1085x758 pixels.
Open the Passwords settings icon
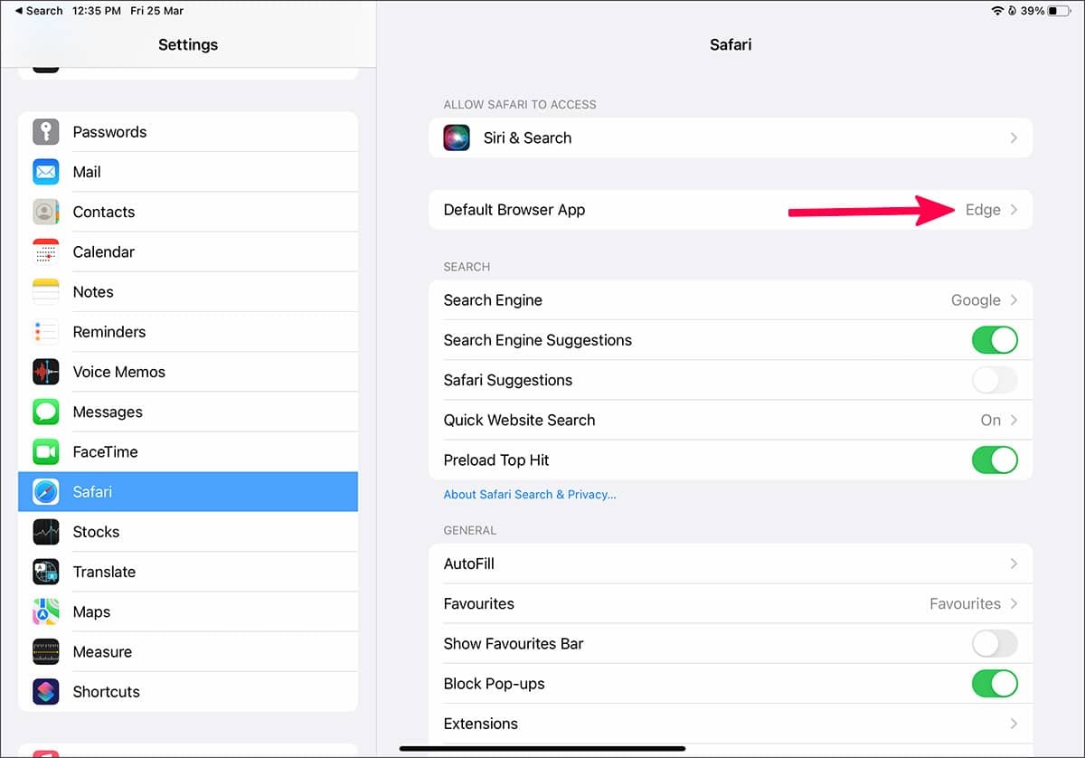point(46,131)
